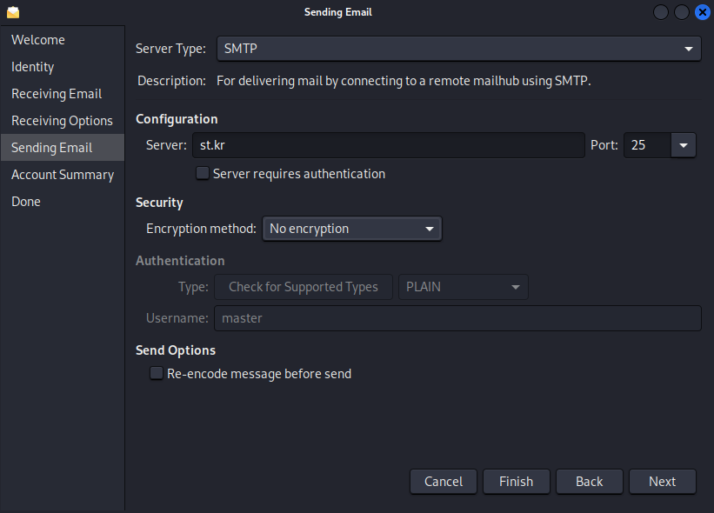Switch to Receiving Options page
Viewport: 714px width, 513px height.
click(x=62, y=121)
